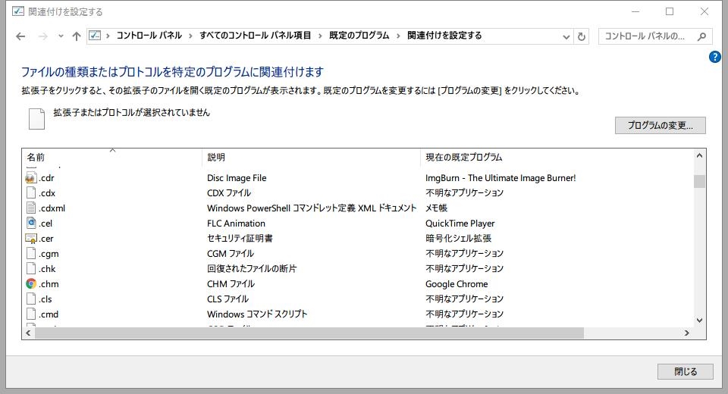
Task: Go up one folder level arrow
Action: (77, 36)
